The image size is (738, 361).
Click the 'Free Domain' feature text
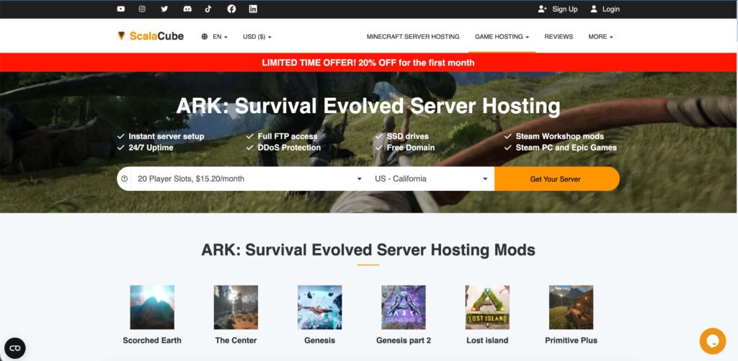(x=411, y=148)
